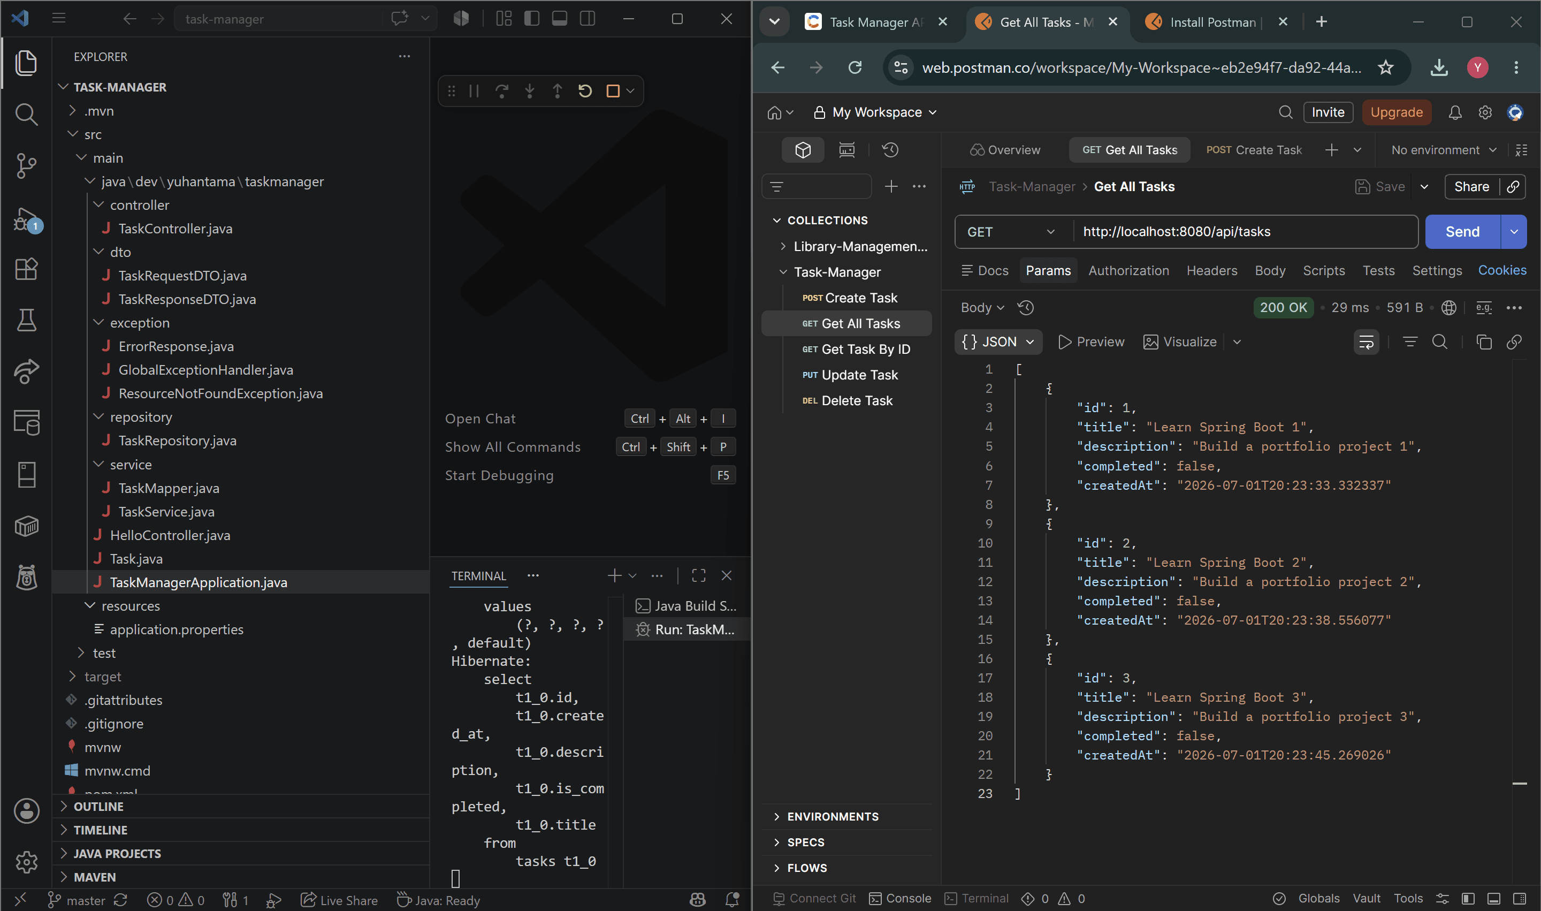Open the Testing flask icon in activity bar
This screenshot has width=1541, height=911.
[26, 320]
